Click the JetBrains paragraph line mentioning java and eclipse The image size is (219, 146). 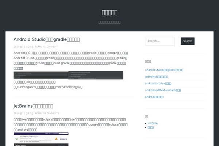(x=70, y=120)
